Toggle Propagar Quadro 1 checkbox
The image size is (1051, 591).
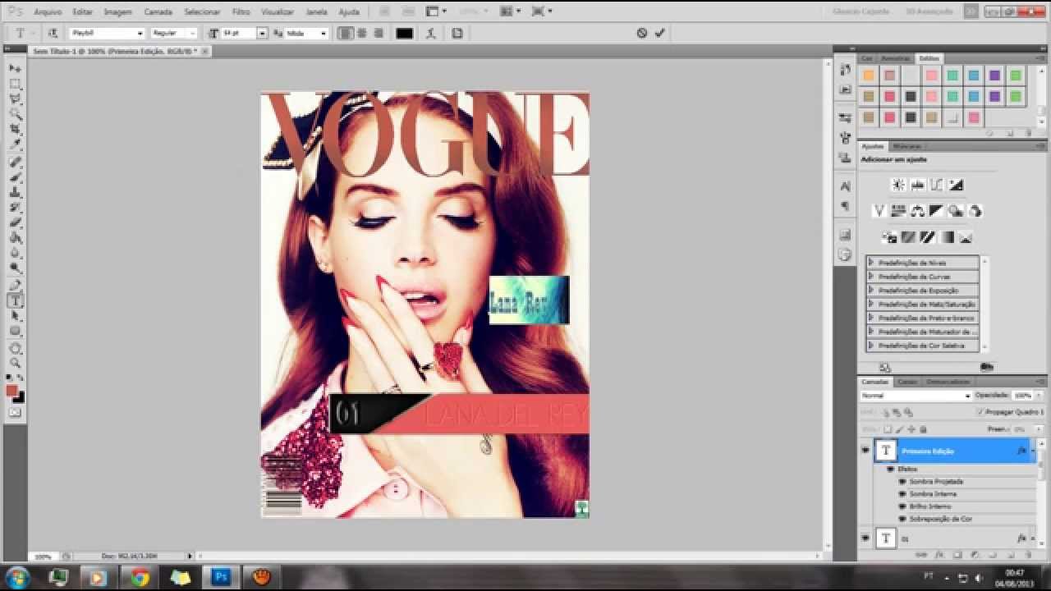980,412
